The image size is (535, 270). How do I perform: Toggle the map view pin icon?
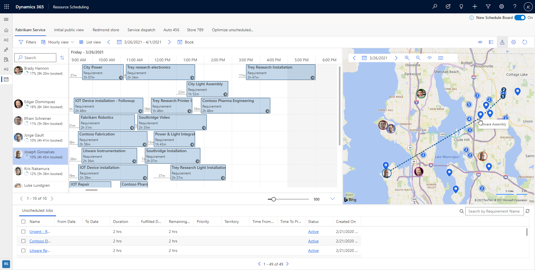click(x=502, y=42)
